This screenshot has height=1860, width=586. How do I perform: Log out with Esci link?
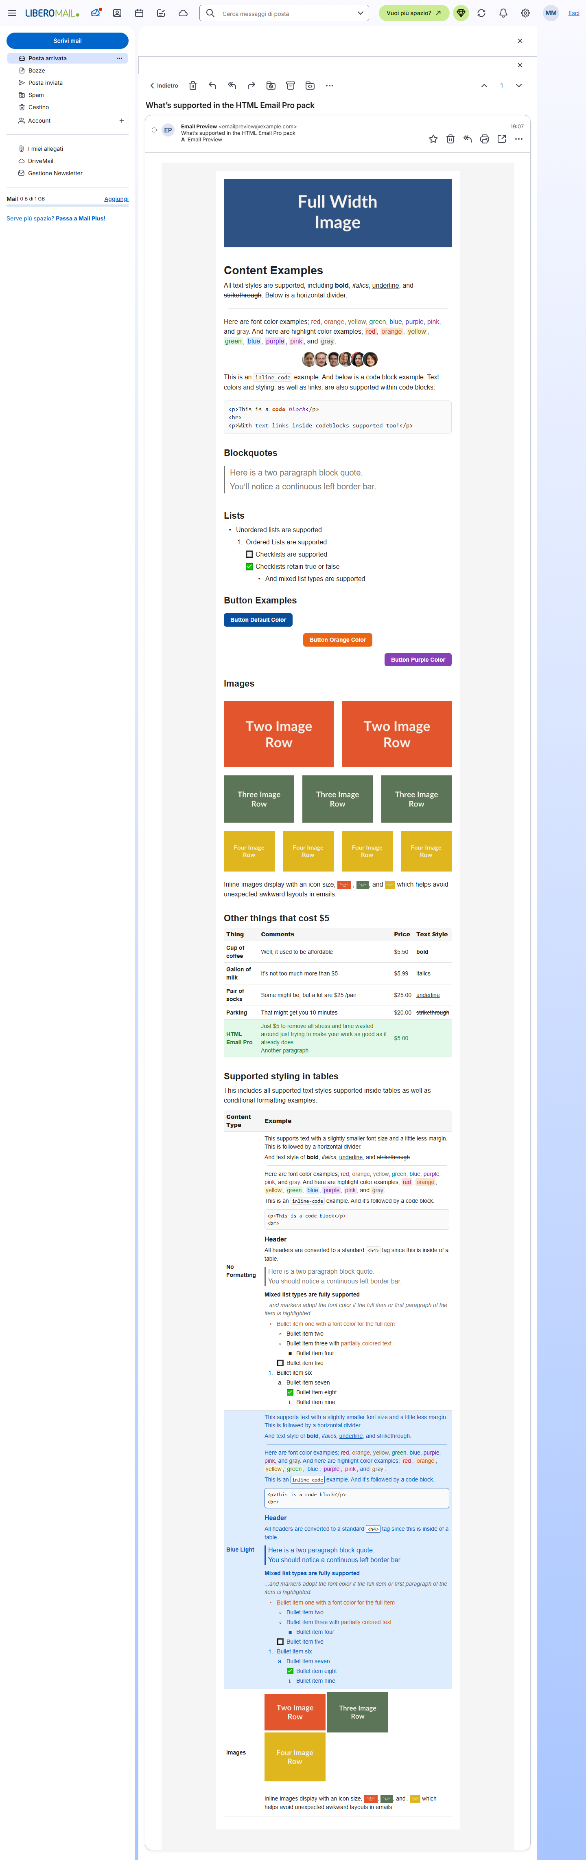point(574,13)
